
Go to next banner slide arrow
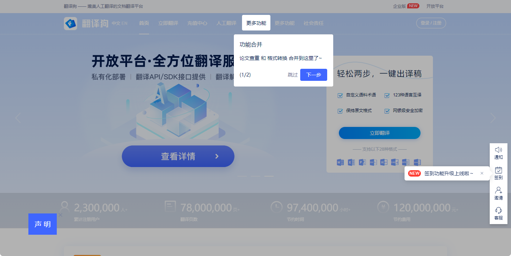click(493, 118)
